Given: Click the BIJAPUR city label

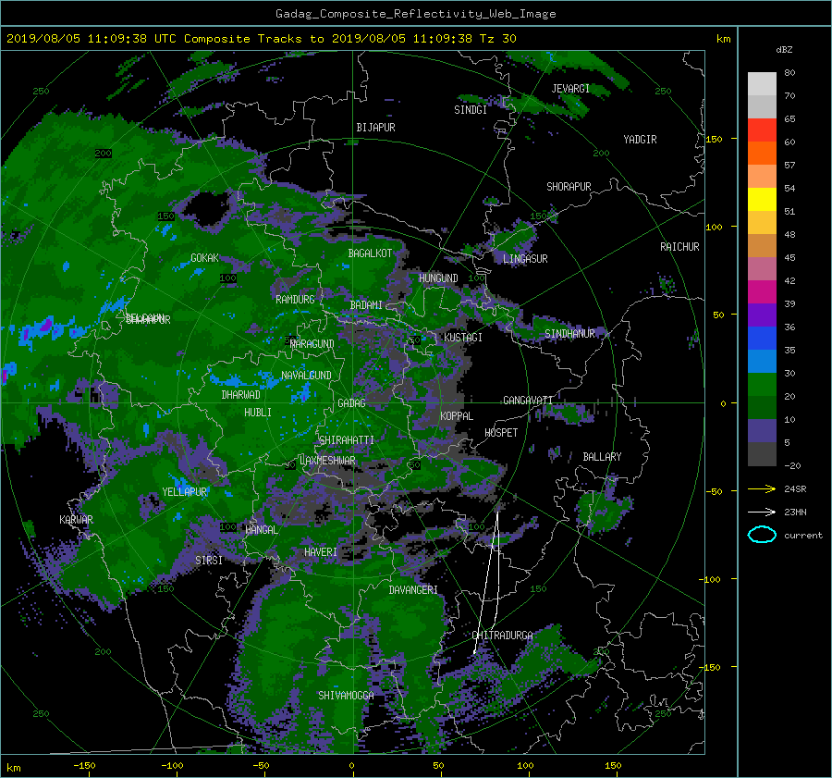Looking at the screenshot, I should (x=375, y=128).
